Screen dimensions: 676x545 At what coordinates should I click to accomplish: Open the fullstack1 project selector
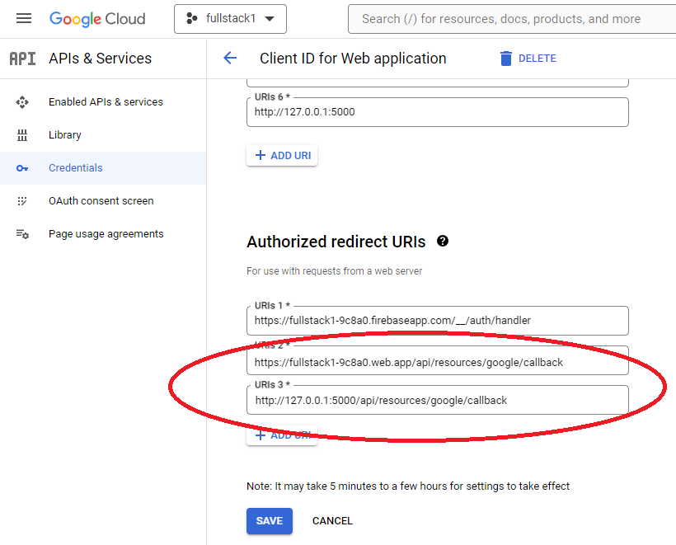pos(230,18)
